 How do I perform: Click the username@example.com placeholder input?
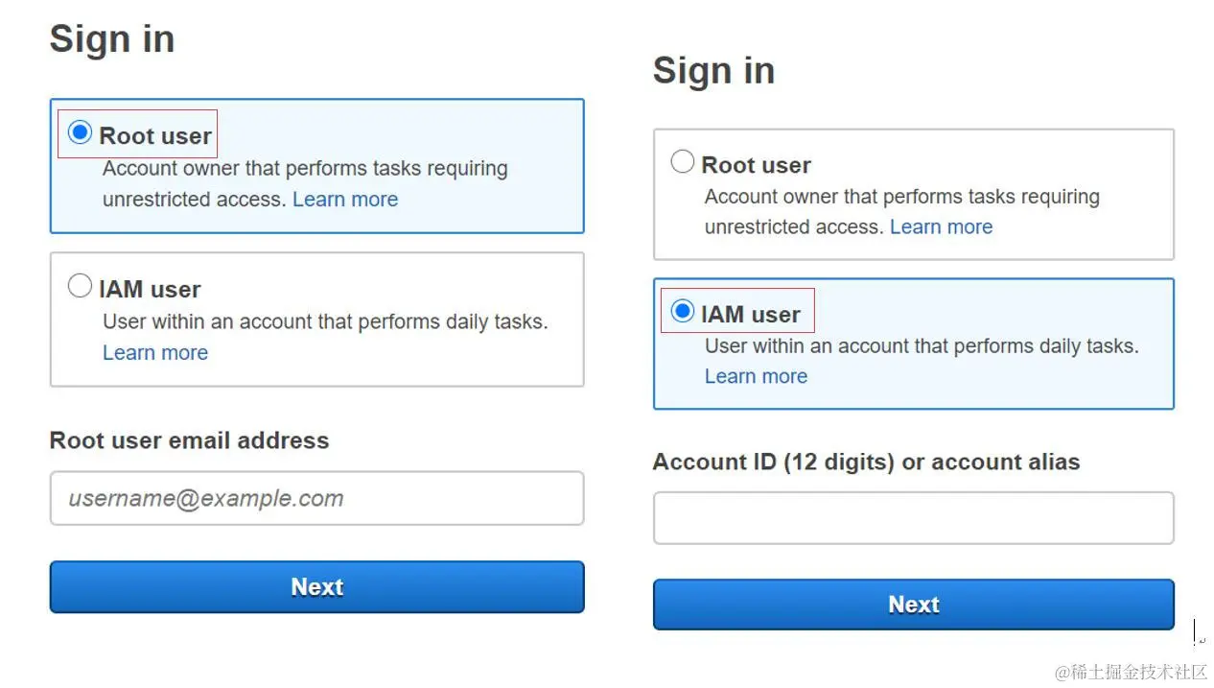click(316, 498)
